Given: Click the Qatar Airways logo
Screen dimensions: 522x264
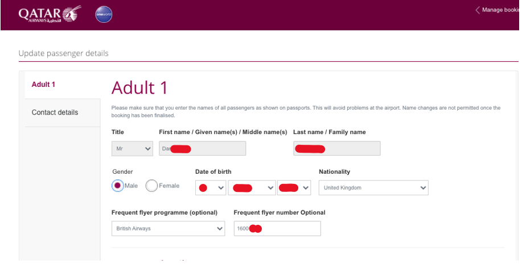Looking at the screenshot, I should click(50, 14).
